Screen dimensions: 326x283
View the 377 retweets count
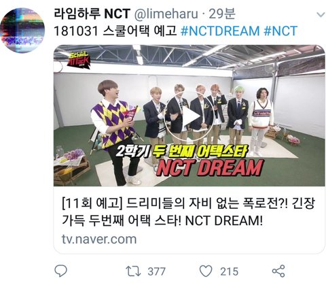(157, 271)
